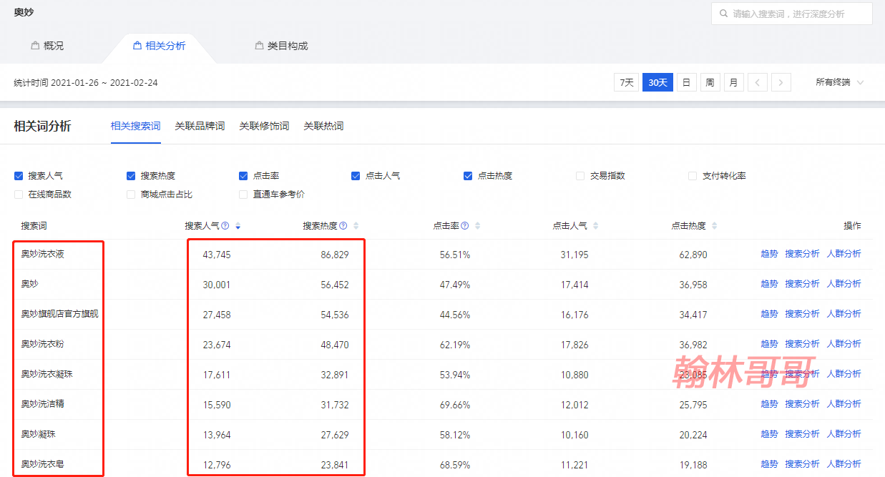Enable the 支付转化率 metric
The image size is (885, 477).
click(693, 176)
